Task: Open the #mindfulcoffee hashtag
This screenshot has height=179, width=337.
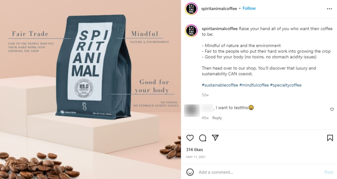Action: tap(254, 85)
